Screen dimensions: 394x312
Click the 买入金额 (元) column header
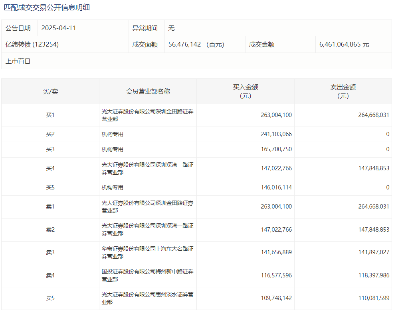tap(246, 92)
